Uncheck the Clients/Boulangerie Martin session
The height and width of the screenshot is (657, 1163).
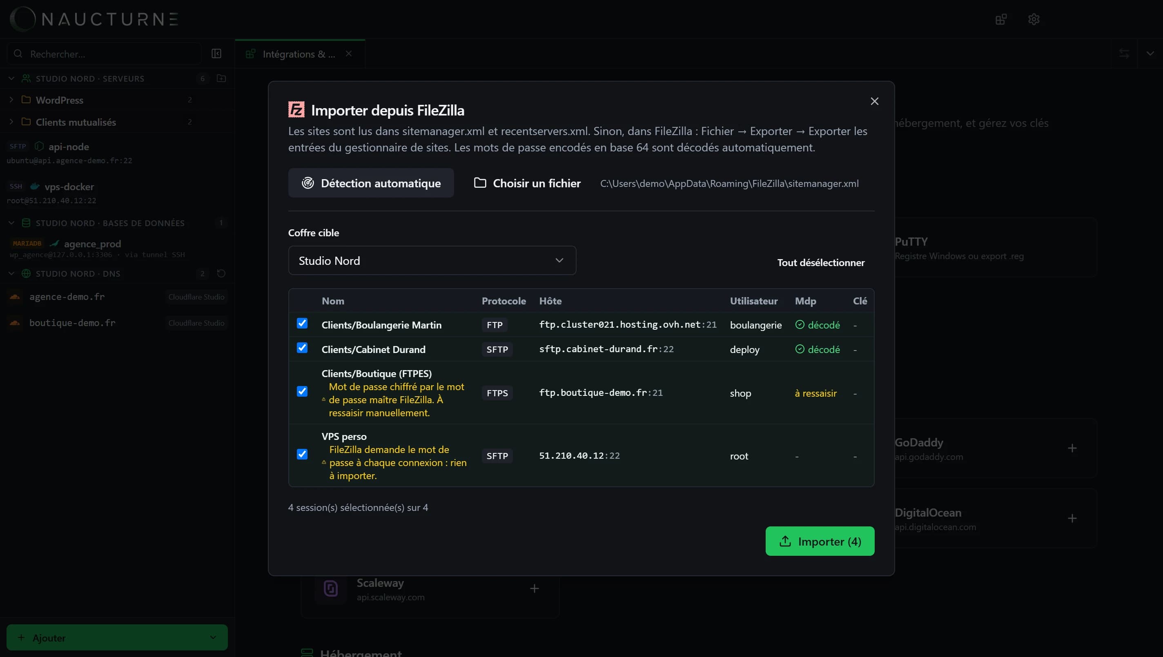[x=302, y=324]
